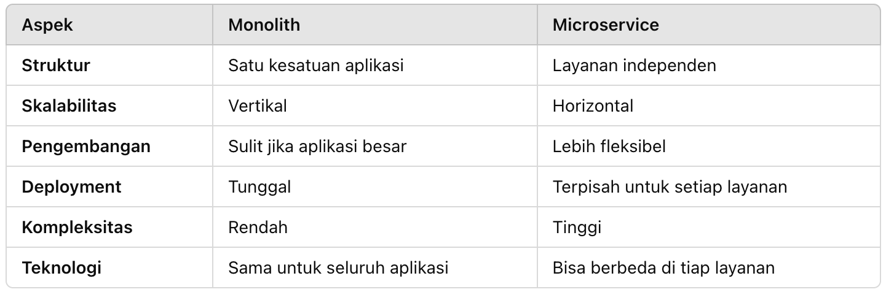
Task: Select the Struktur row label
Action: [x=56, y=65]
